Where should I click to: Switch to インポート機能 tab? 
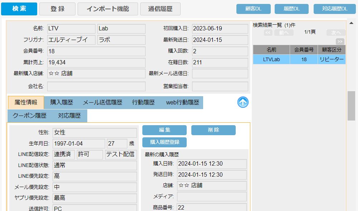(108, 9)
